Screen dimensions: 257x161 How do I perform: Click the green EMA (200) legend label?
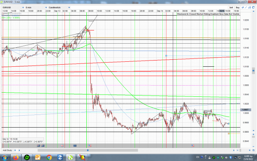tap(11, 18)
